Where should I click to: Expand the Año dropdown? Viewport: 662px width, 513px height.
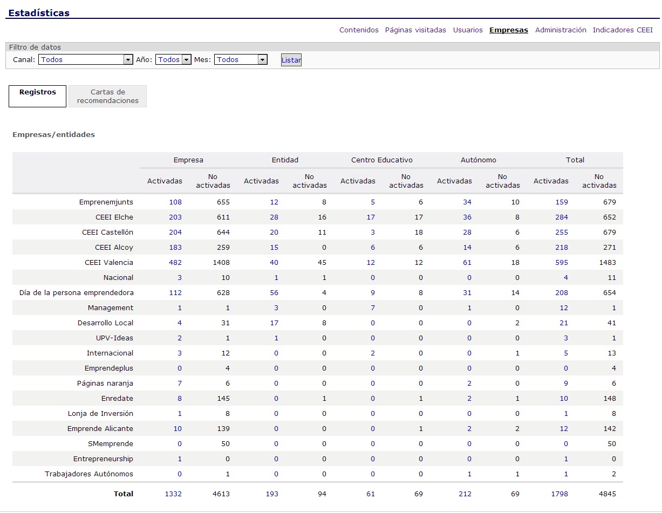[x=173, y=60]
